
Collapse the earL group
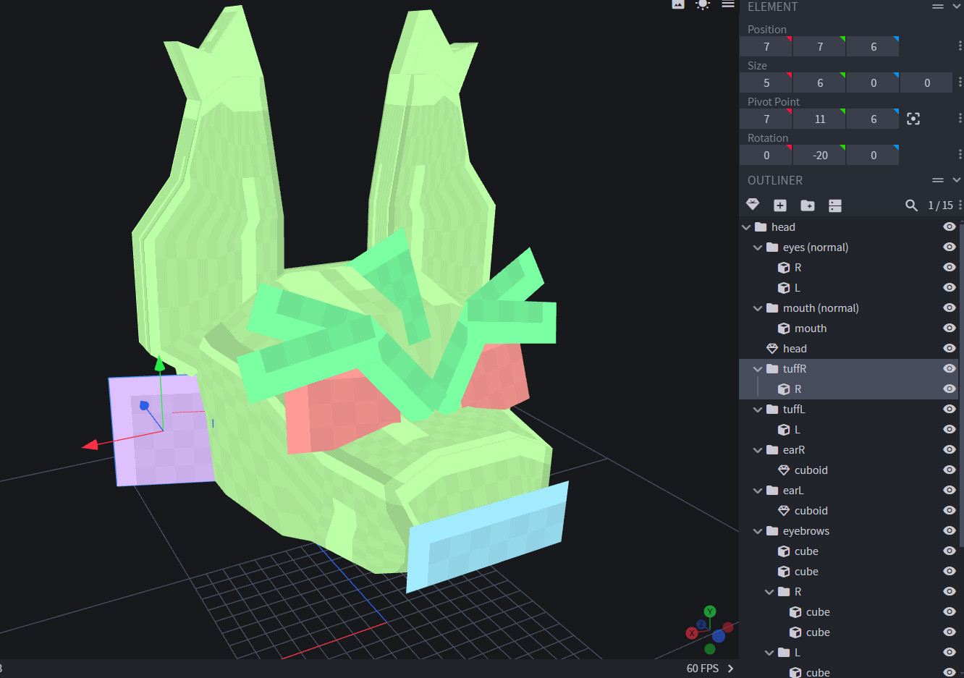[x=758, y=491]
